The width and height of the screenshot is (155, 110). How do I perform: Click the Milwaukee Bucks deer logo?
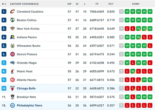12,46
